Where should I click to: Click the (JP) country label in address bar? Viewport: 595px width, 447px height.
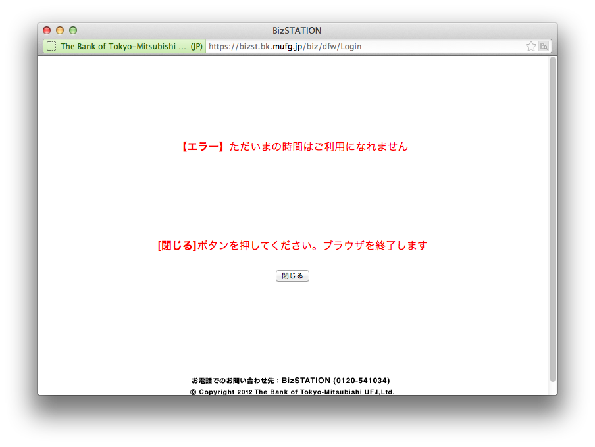197,47
